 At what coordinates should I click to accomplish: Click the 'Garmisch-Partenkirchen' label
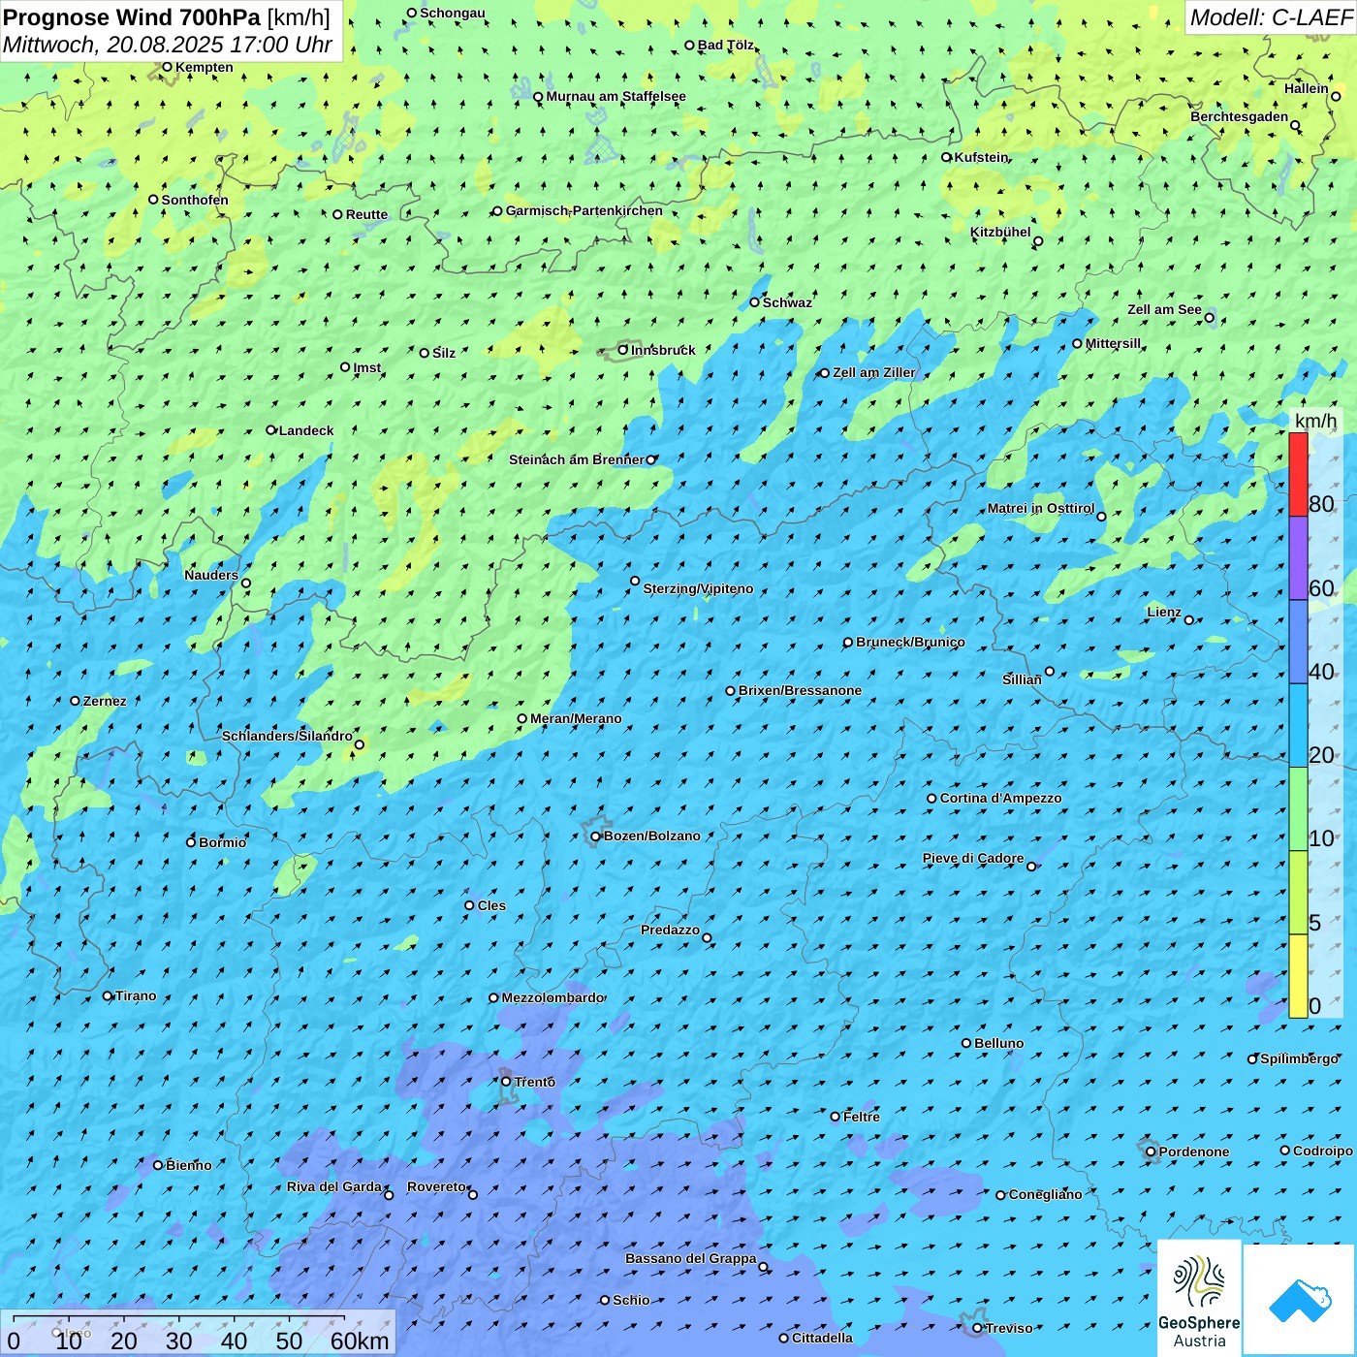(x=584, y=210)
